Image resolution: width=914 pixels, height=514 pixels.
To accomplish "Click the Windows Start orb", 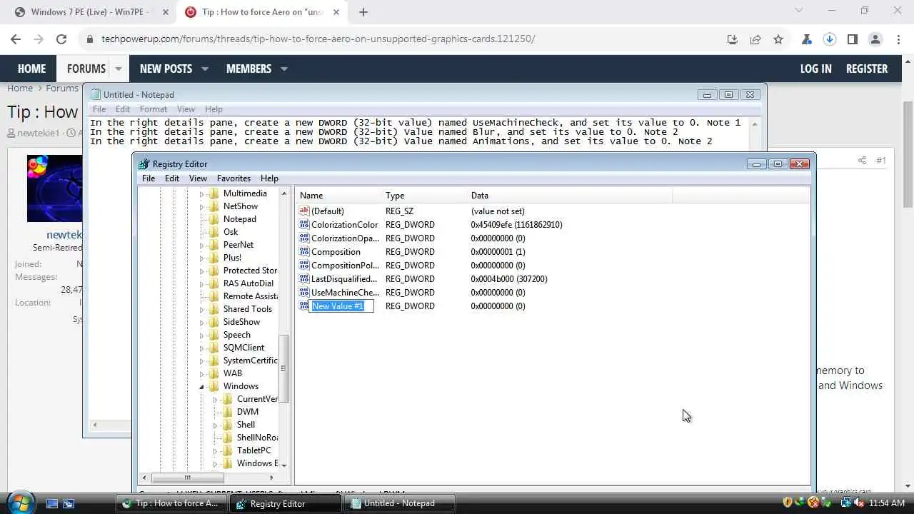I will [x=20, y=502].
